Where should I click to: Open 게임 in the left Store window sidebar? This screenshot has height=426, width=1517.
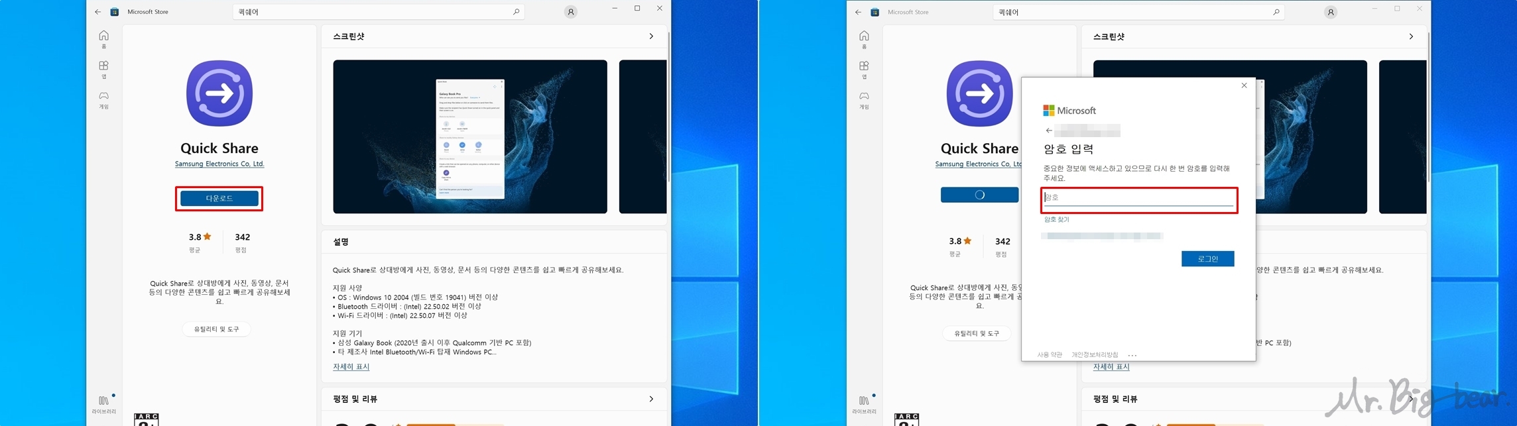pos(103,100)
